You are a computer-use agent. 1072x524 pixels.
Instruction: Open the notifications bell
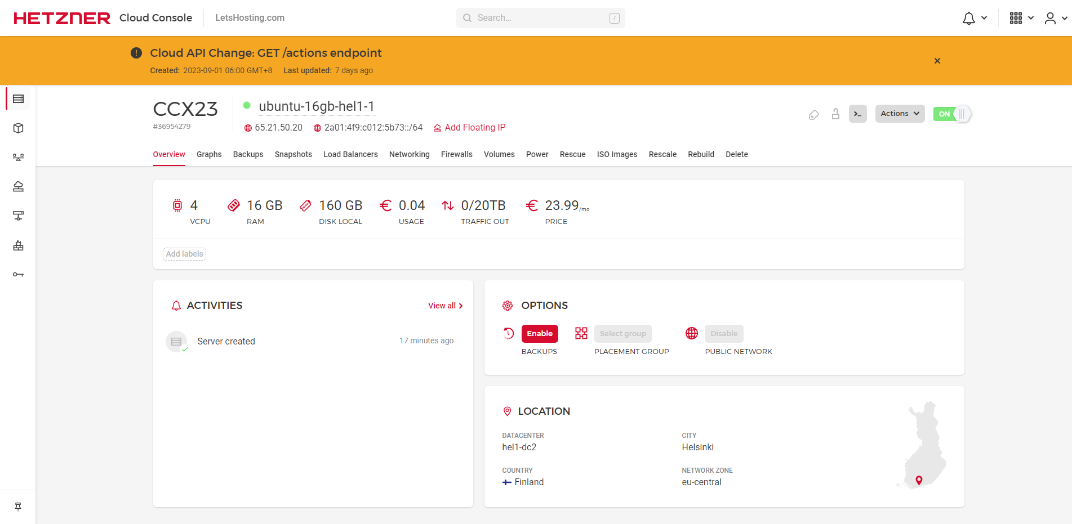pos(969,19)
